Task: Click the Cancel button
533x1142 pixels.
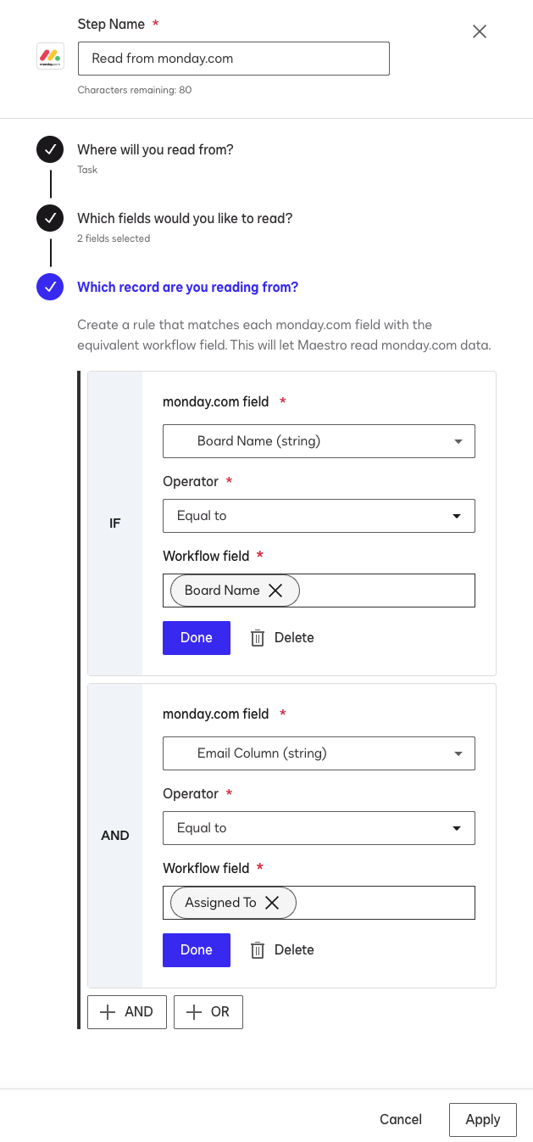Action: click(x=401, y=1119)
